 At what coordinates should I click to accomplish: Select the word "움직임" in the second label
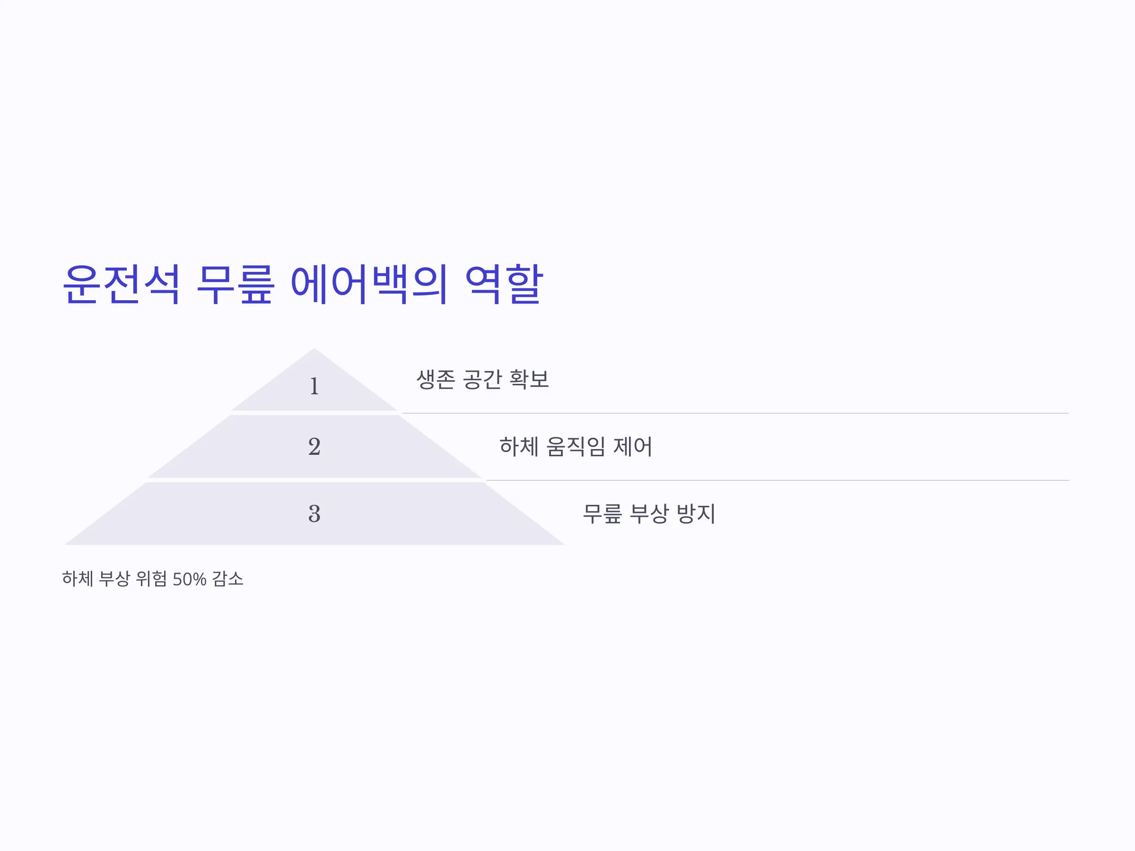576,446
